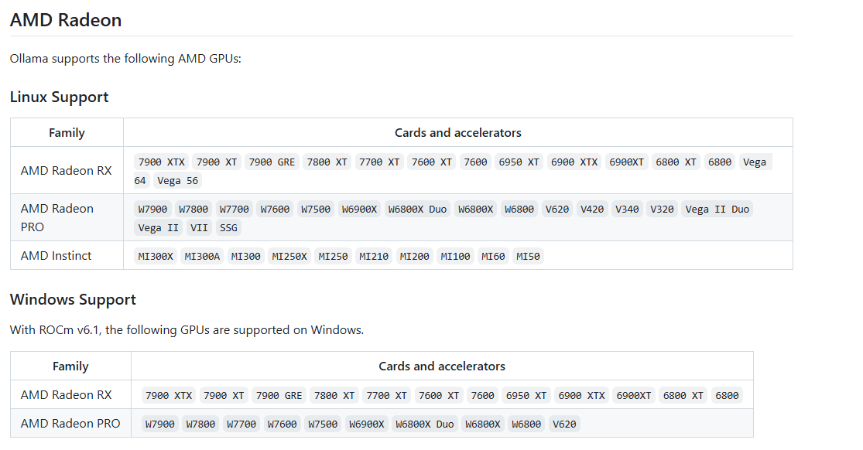Click the 6950 XT tag in Linux table
863x450 pixels.
(519, 162)
